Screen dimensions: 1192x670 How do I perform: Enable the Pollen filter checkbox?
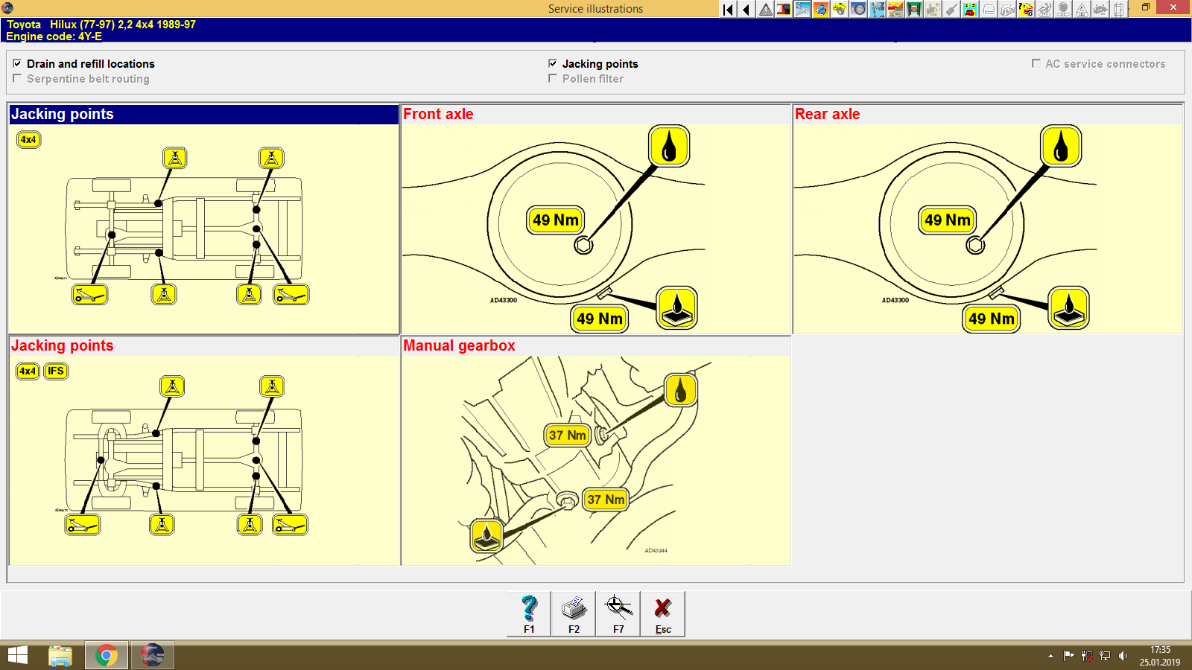pyautogui.click(x=553, y=79)
